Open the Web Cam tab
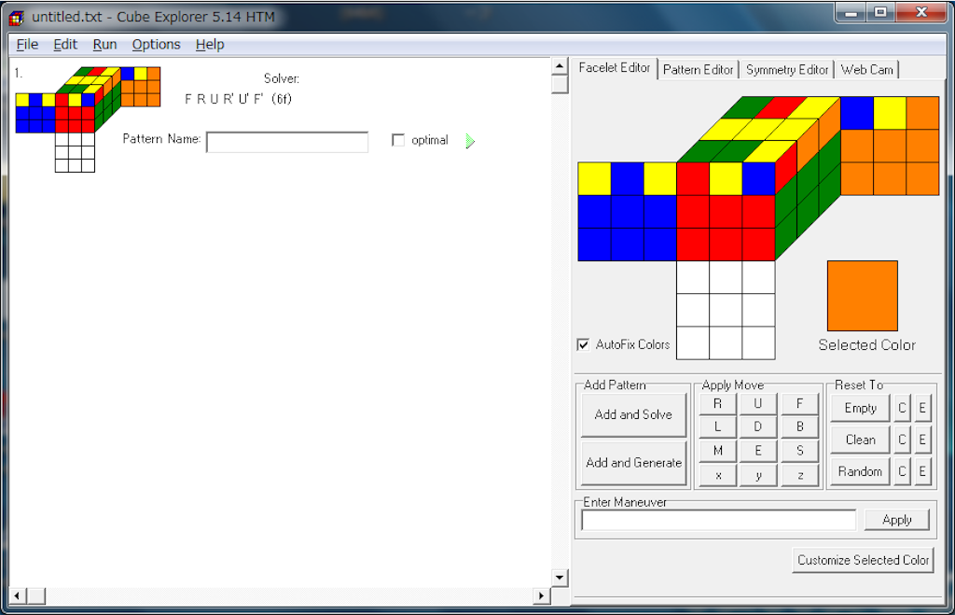Image resolution: width=955 pixels, height=615 pixels. click(x=866, y=69)
